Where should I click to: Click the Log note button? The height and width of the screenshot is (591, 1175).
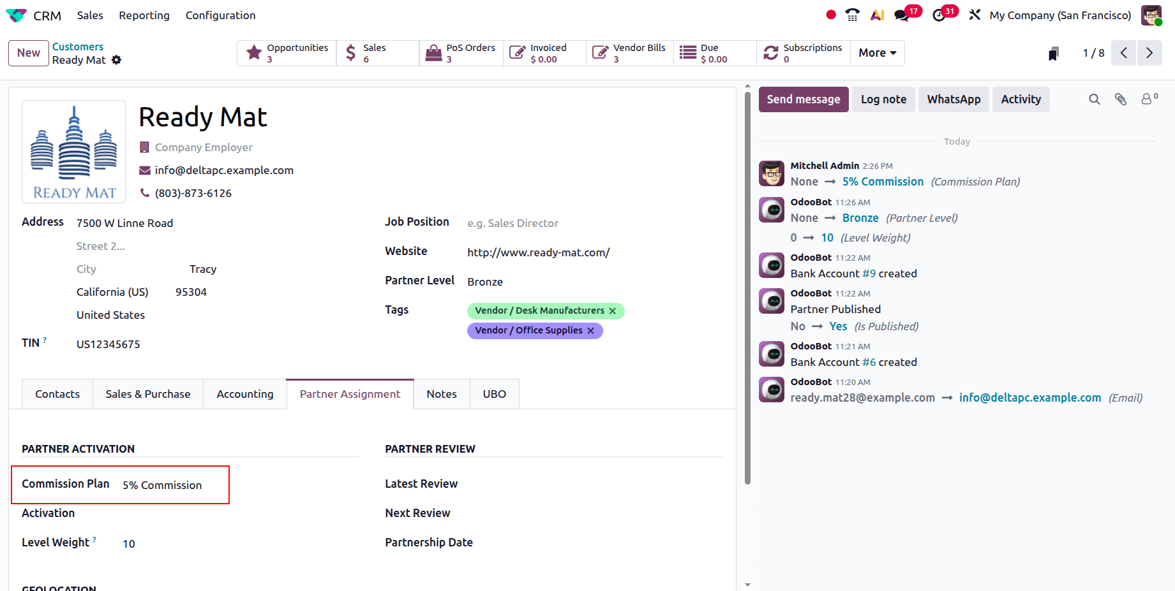coord(883,99)
